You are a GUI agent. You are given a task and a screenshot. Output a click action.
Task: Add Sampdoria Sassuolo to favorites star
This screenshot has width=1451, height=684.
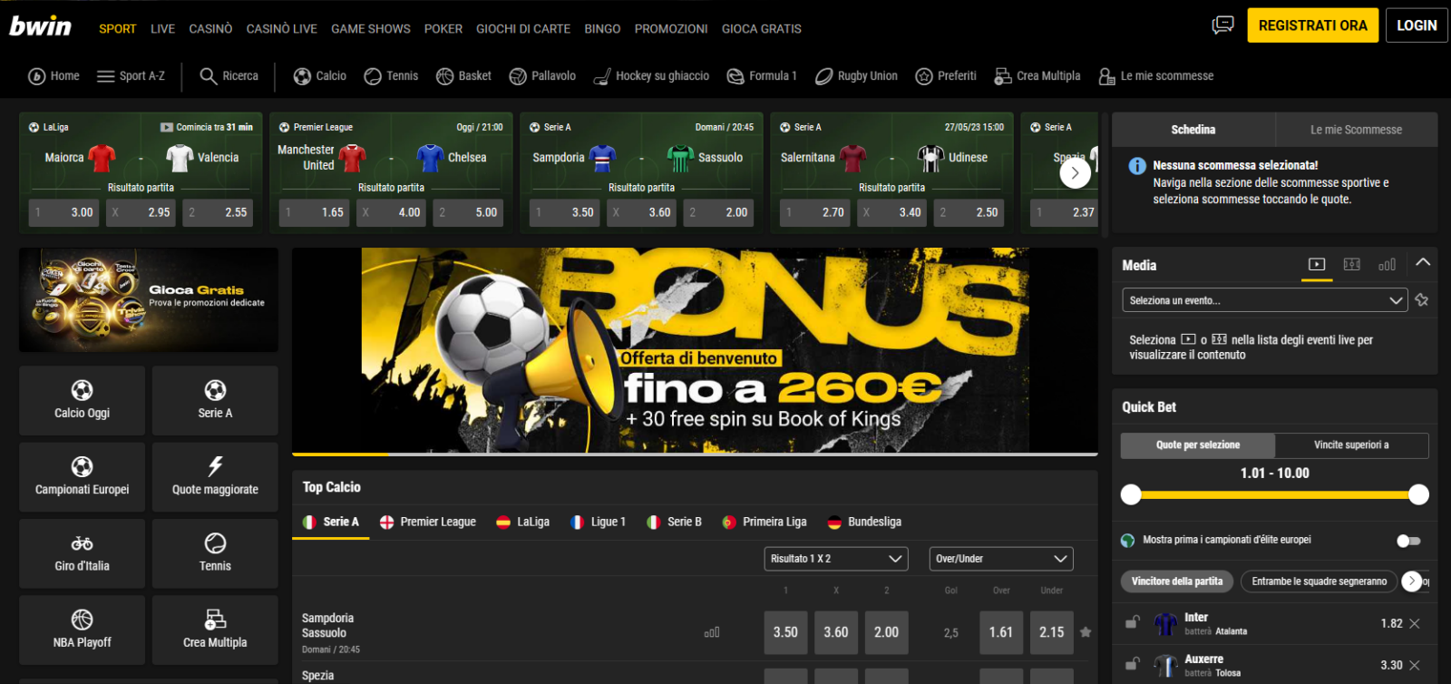pos(1086,632)
